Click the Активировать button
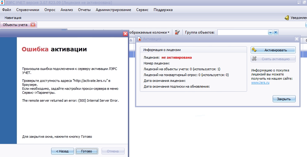 [x=273, y=50]
